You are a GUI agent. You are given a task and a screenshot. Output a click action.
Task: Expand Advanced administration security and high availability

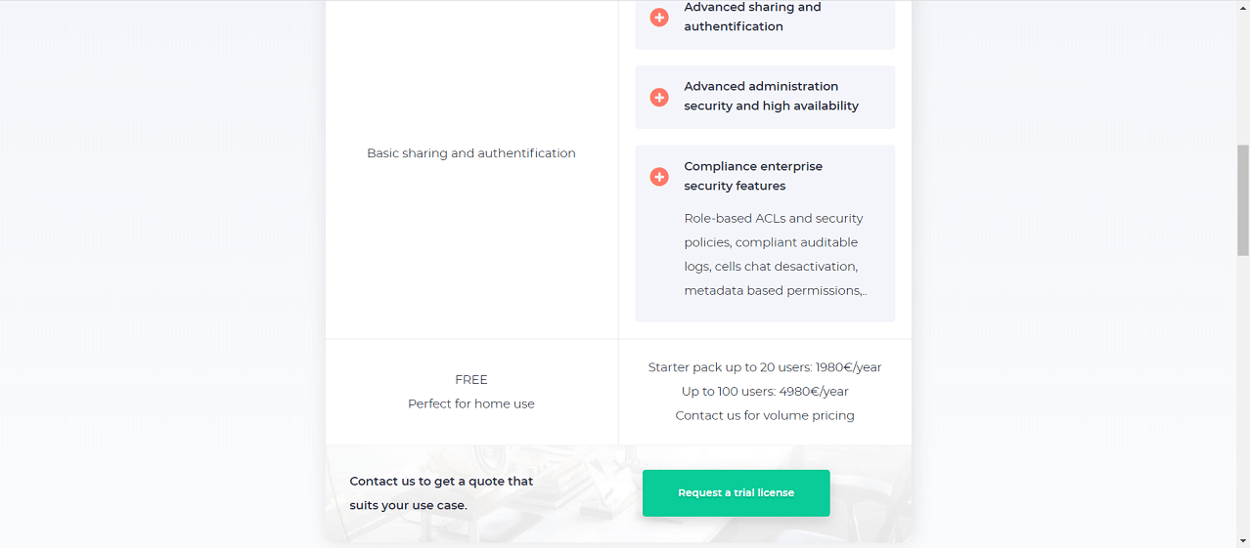point(771,96)
